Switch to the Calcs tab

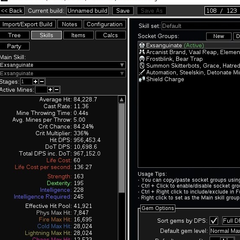click(111, 35)
